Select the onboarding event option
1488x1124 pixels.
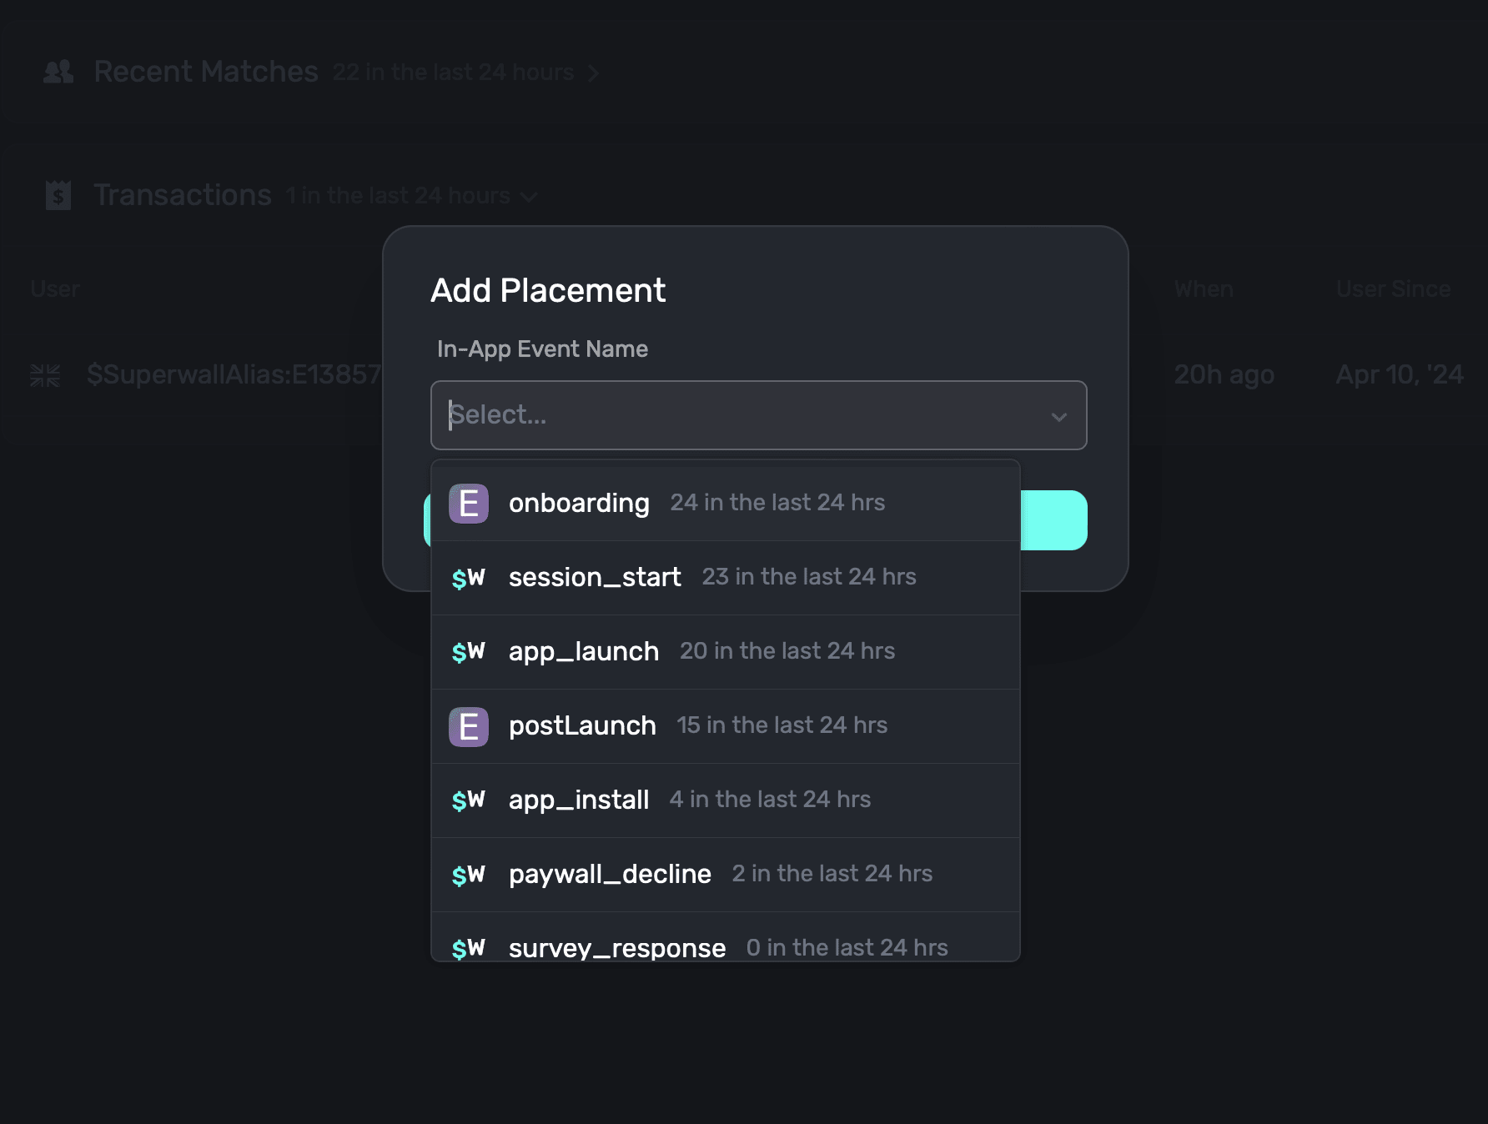point(579,504)
